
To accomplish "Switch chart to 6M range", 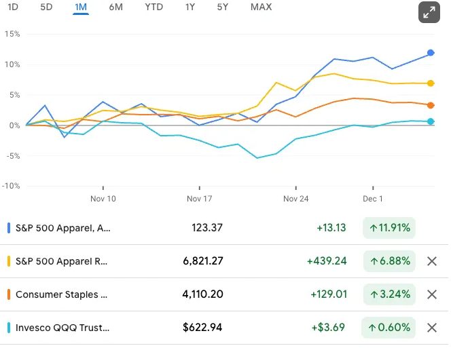I will coord(115,7).
